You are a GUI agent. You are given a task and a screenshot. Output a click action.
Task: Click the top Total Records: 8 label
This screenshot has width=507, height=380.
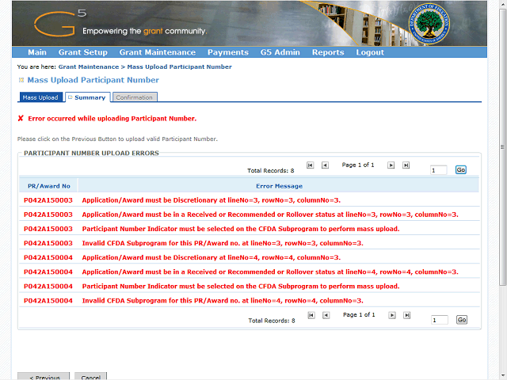click(x=271, y=171)
